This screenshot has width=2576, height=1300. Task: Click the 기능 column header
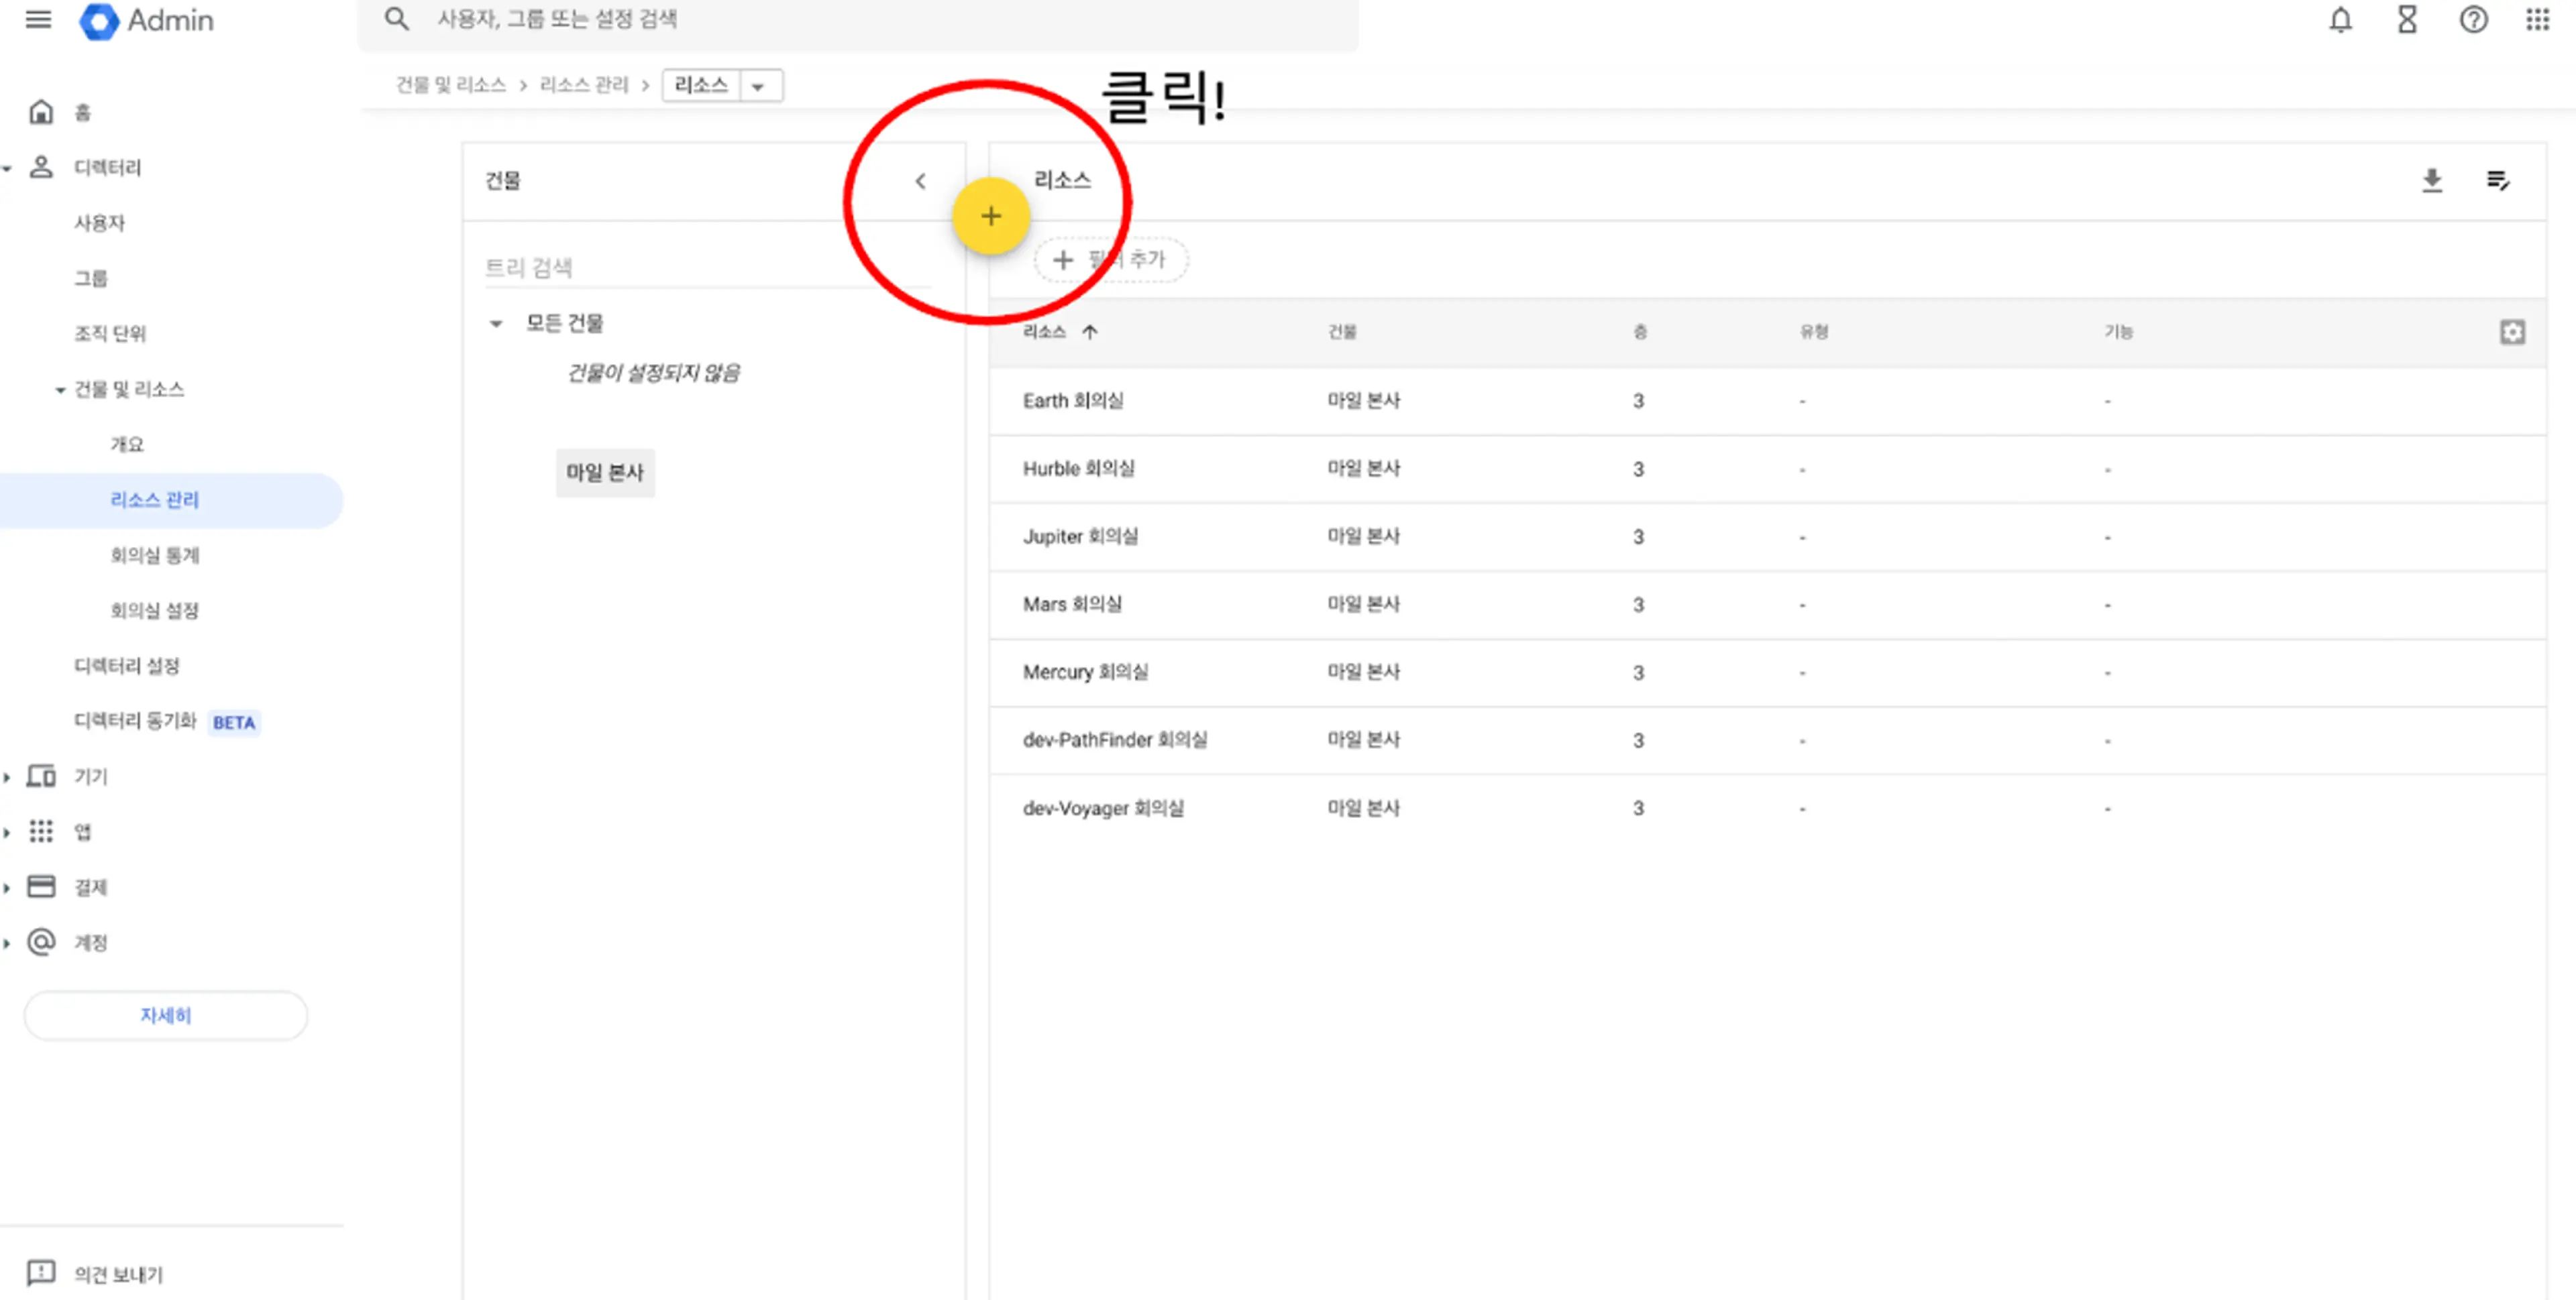point(2118,332)
